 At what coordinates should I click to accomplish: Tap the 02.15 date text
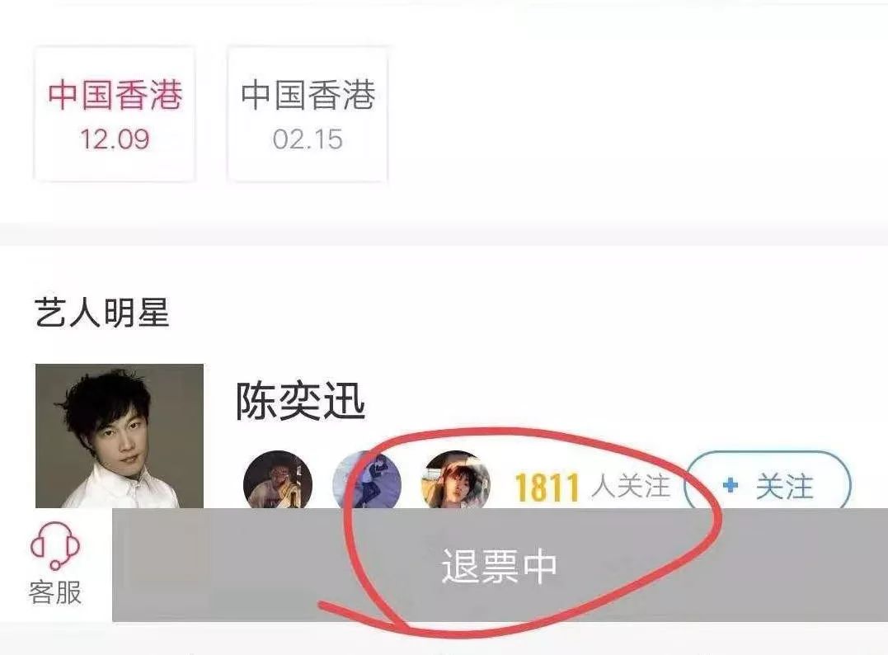coord(308,139)
